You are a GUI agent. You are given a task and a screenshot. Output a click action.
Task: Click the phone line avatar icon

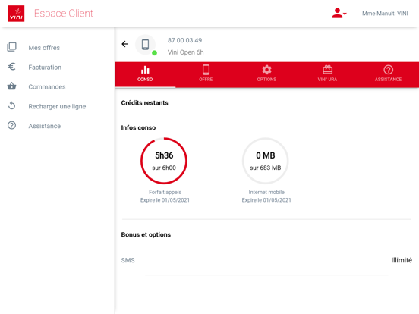point(145,44)
